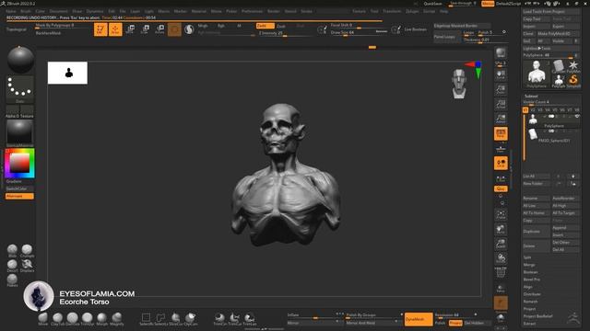This screenshot has height=331, width=590.
Task: Toggle the Mrgb mode
Action: tap(203, 26)
